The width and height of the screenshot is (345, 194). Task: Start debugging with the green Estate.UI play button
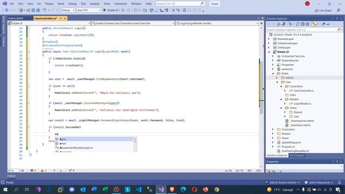click(105, 10)
